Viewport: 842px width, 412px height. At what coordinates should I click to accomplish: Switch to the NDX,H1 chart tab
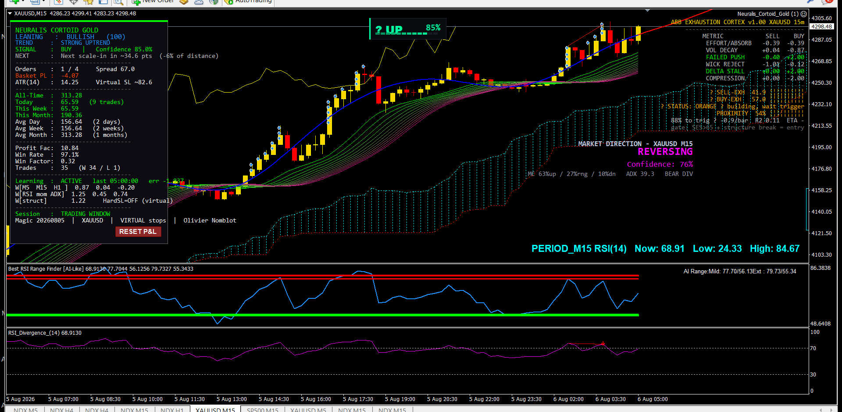(x=172, y=410)
